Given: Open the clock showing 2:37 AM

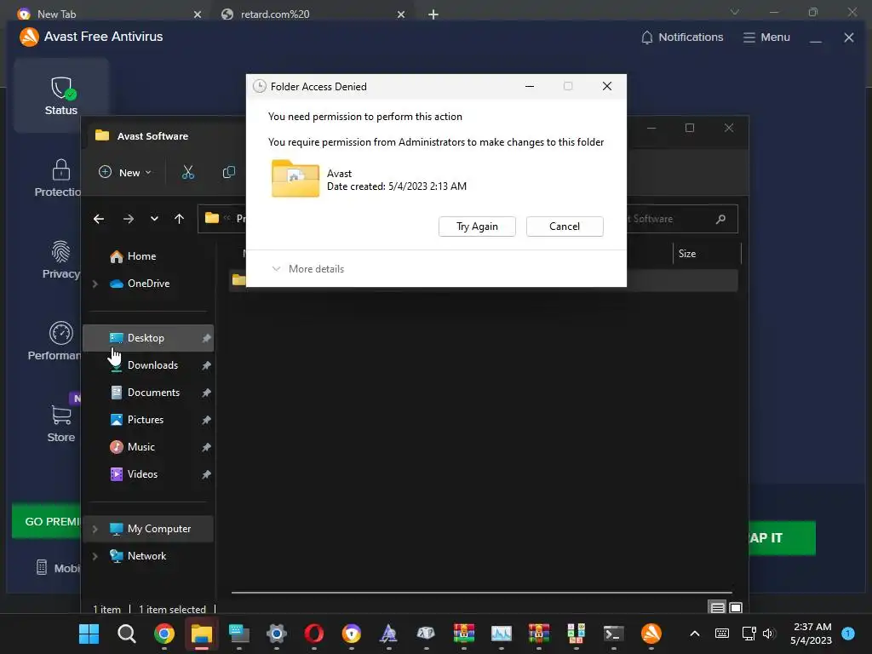Looking at the screenshot, I should 811,634.
